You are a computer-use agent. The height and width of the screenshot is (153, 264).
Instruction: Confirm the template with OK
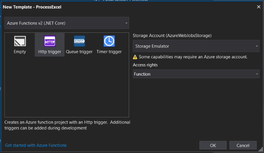tap(213, 145)
